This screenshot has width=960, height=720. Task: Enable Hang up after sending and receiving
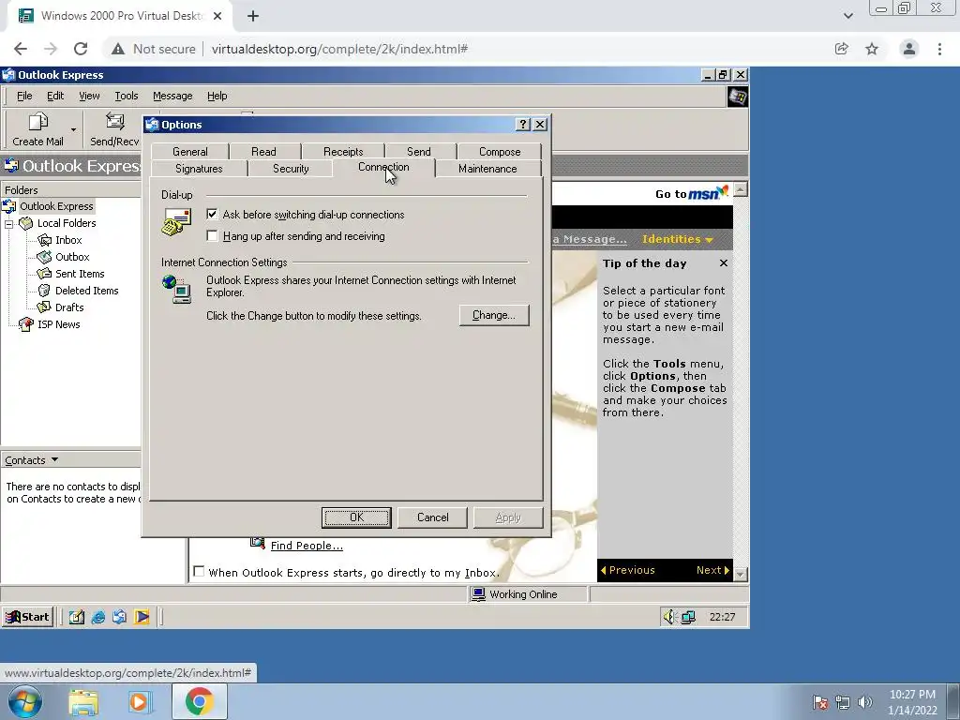[212, 235]
